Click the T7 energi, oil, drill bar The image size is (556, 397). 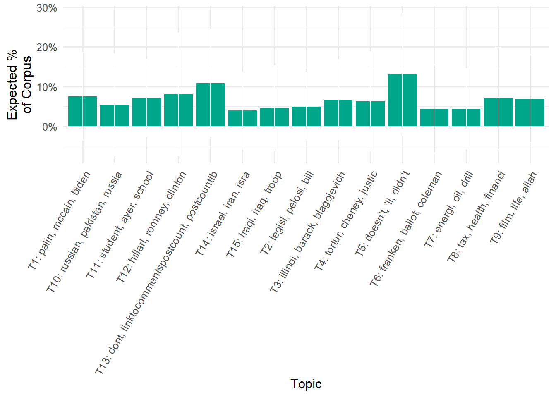click(x=466, y=117)
